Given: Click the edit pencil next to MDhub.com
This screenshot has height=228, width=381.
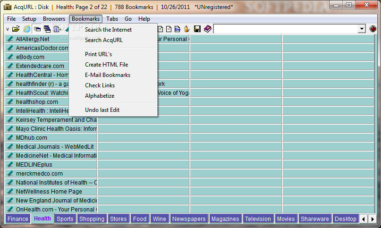Looking at the screenshot, I should (x=10, y=137).
